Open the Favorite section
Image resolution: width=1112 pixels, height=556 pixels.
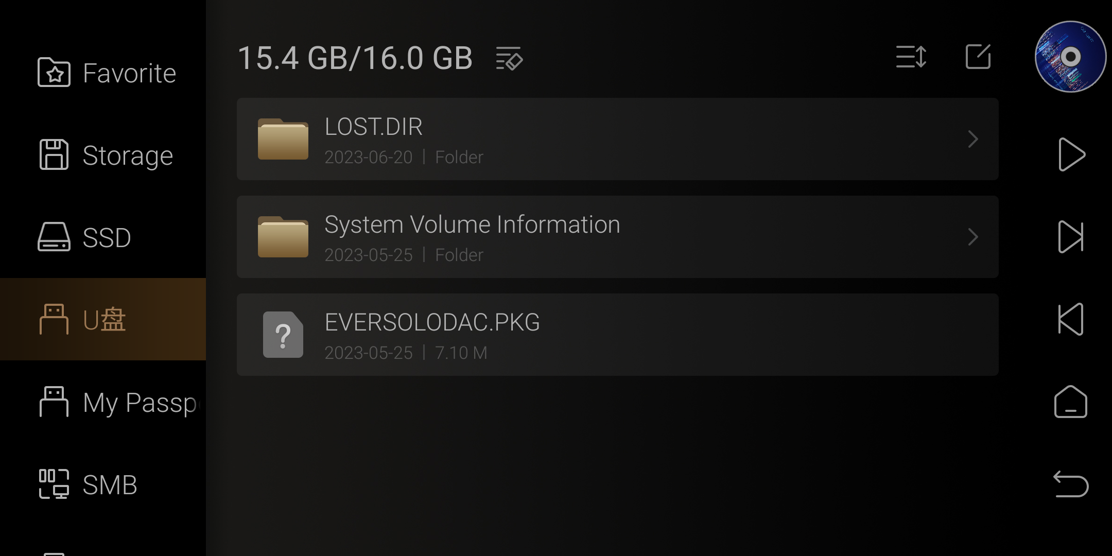[x=103, y=73]
